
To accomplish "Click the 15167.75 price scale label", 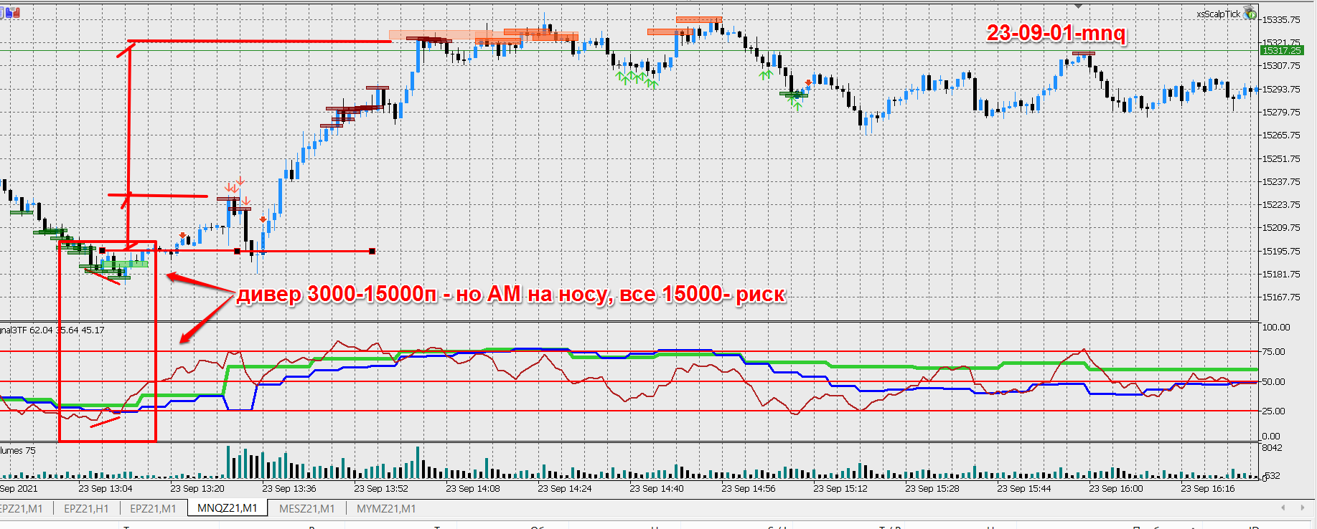I will tap(1281, 297).
